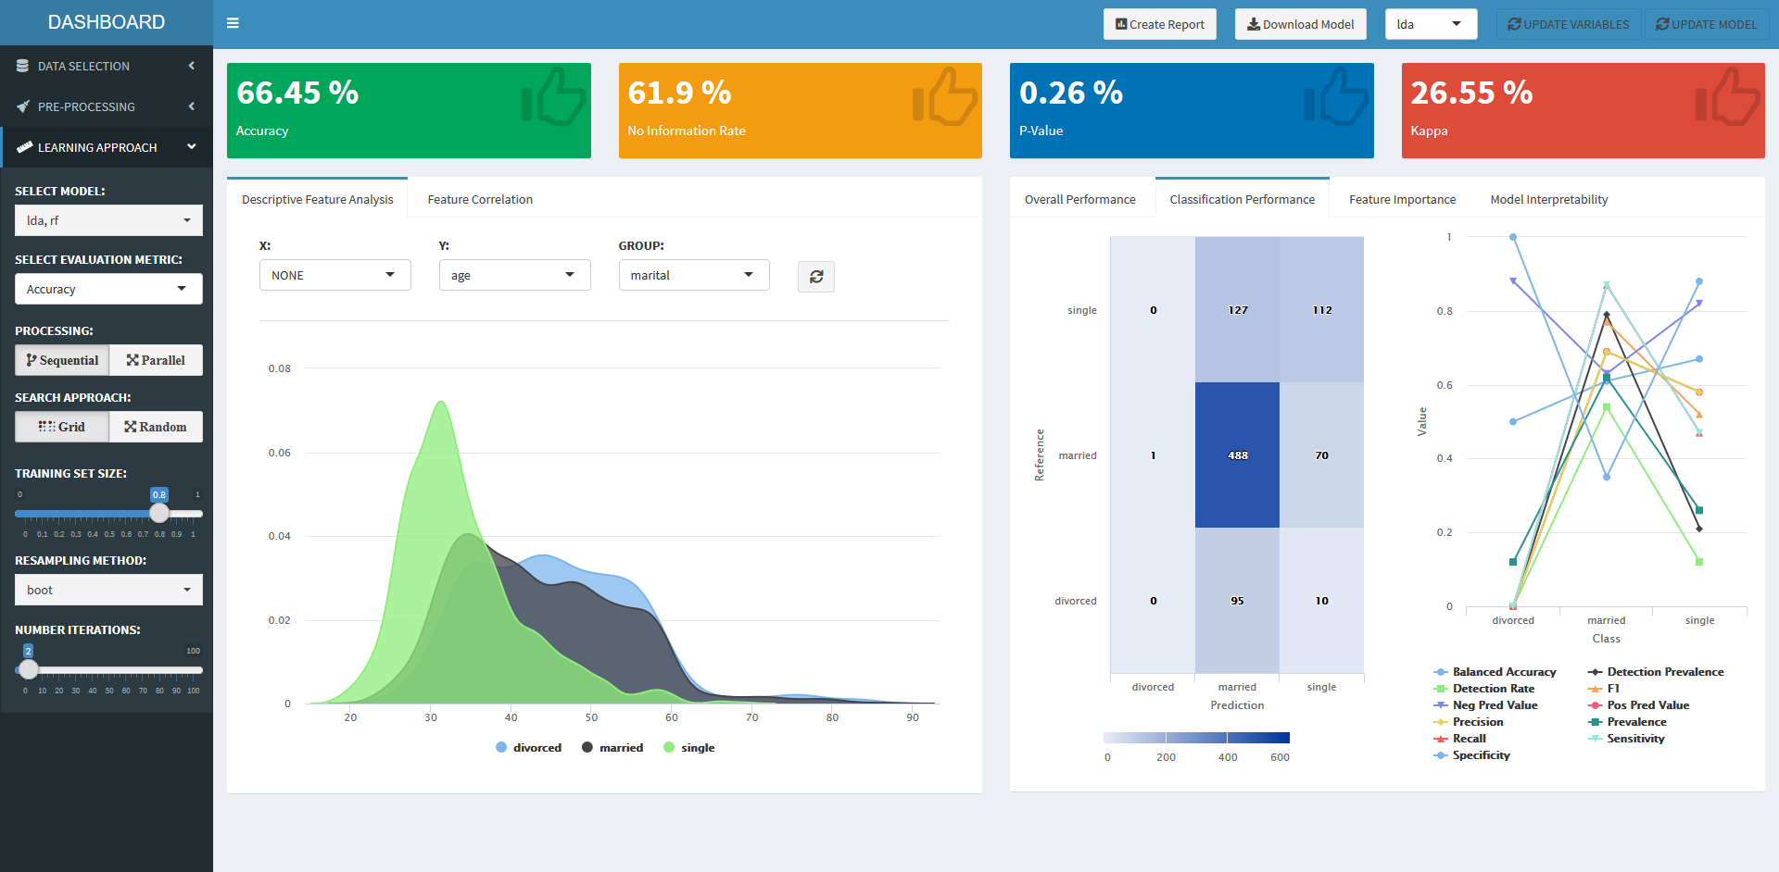
Task: Click the Kappa card thumbs-up icon
Action: click(1727, 97)
